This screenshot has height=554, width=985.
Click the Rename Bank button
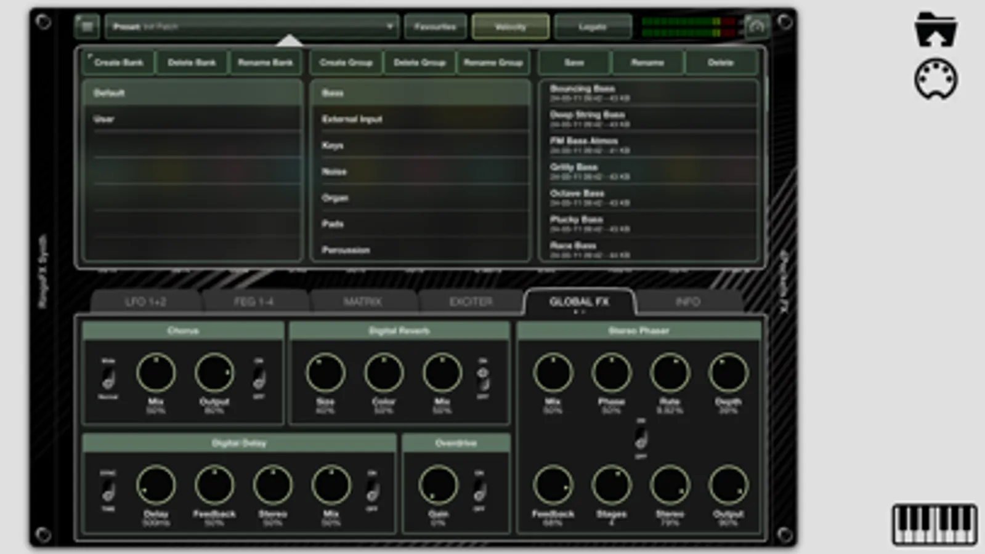[x=266, y=62]
